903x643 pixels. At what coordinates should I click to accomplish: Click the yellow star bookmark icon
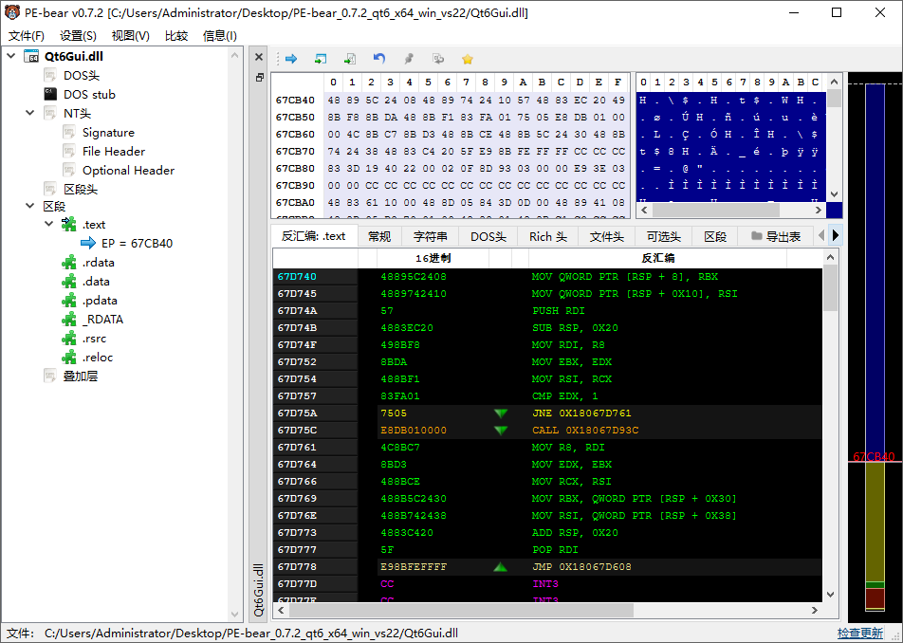(x=468, y=59)
